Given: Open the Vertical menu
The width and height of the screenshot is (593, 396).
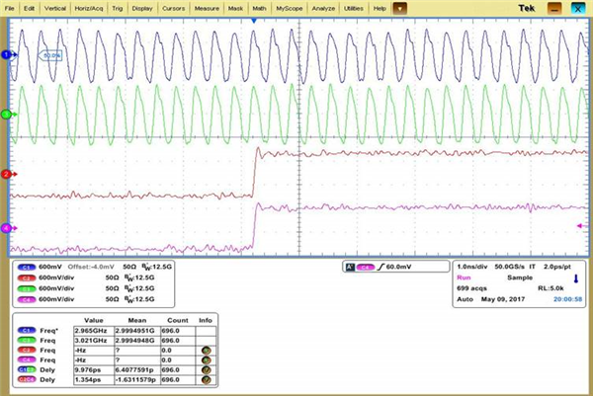Looking at the screenshot, I should (x=55, y=8).
